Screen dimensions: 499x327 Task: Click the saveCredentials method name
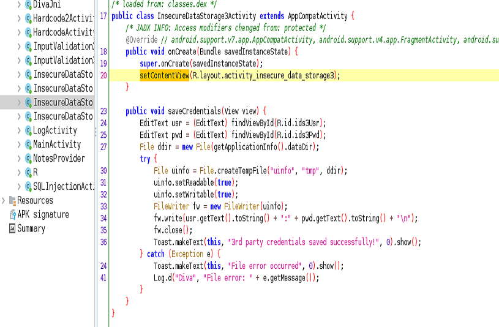195,111
